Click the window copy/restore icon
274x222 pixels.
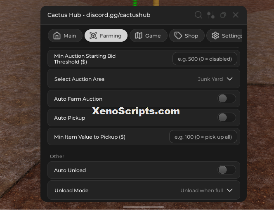[223, 15]
